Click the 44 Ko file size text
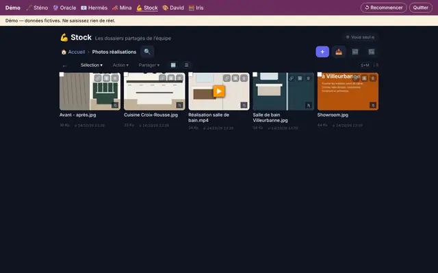Viewport: 438px width, 273px height. click(x=322, y=125)
